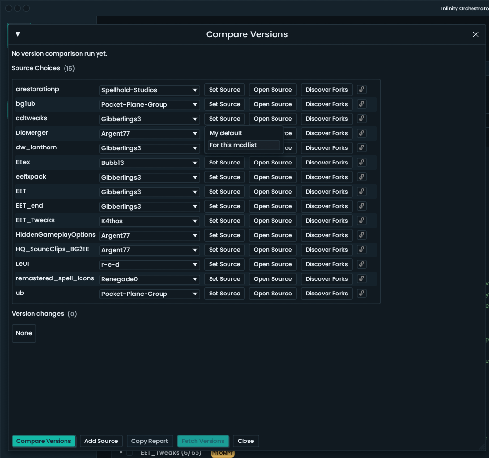Open source dropdown for cdtweaks
489x458 pixels.
tap(150, 119)
